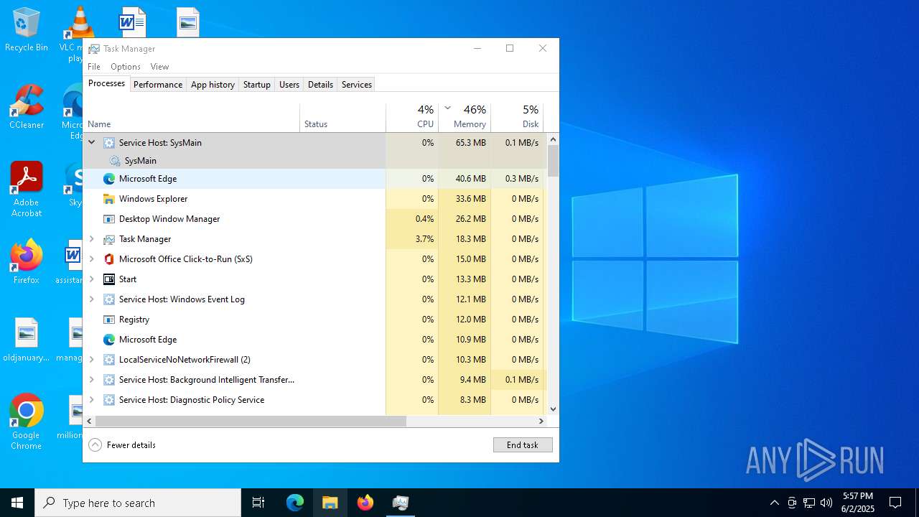Select the oldjanuary image file on desktop
919x517 pixels.
(27, 340)
